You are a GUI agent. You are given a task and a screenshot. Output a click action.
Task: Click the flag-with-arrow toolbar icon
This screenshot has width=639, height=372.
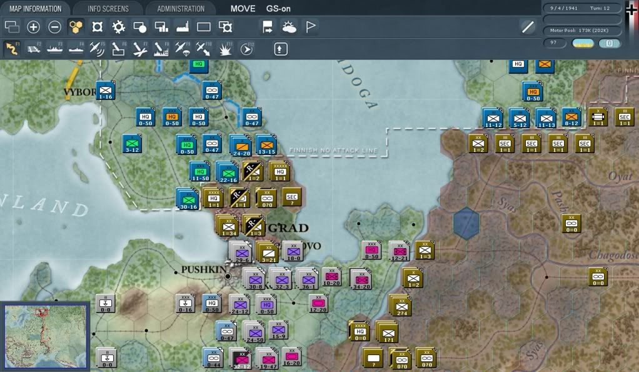coord(268,27)
